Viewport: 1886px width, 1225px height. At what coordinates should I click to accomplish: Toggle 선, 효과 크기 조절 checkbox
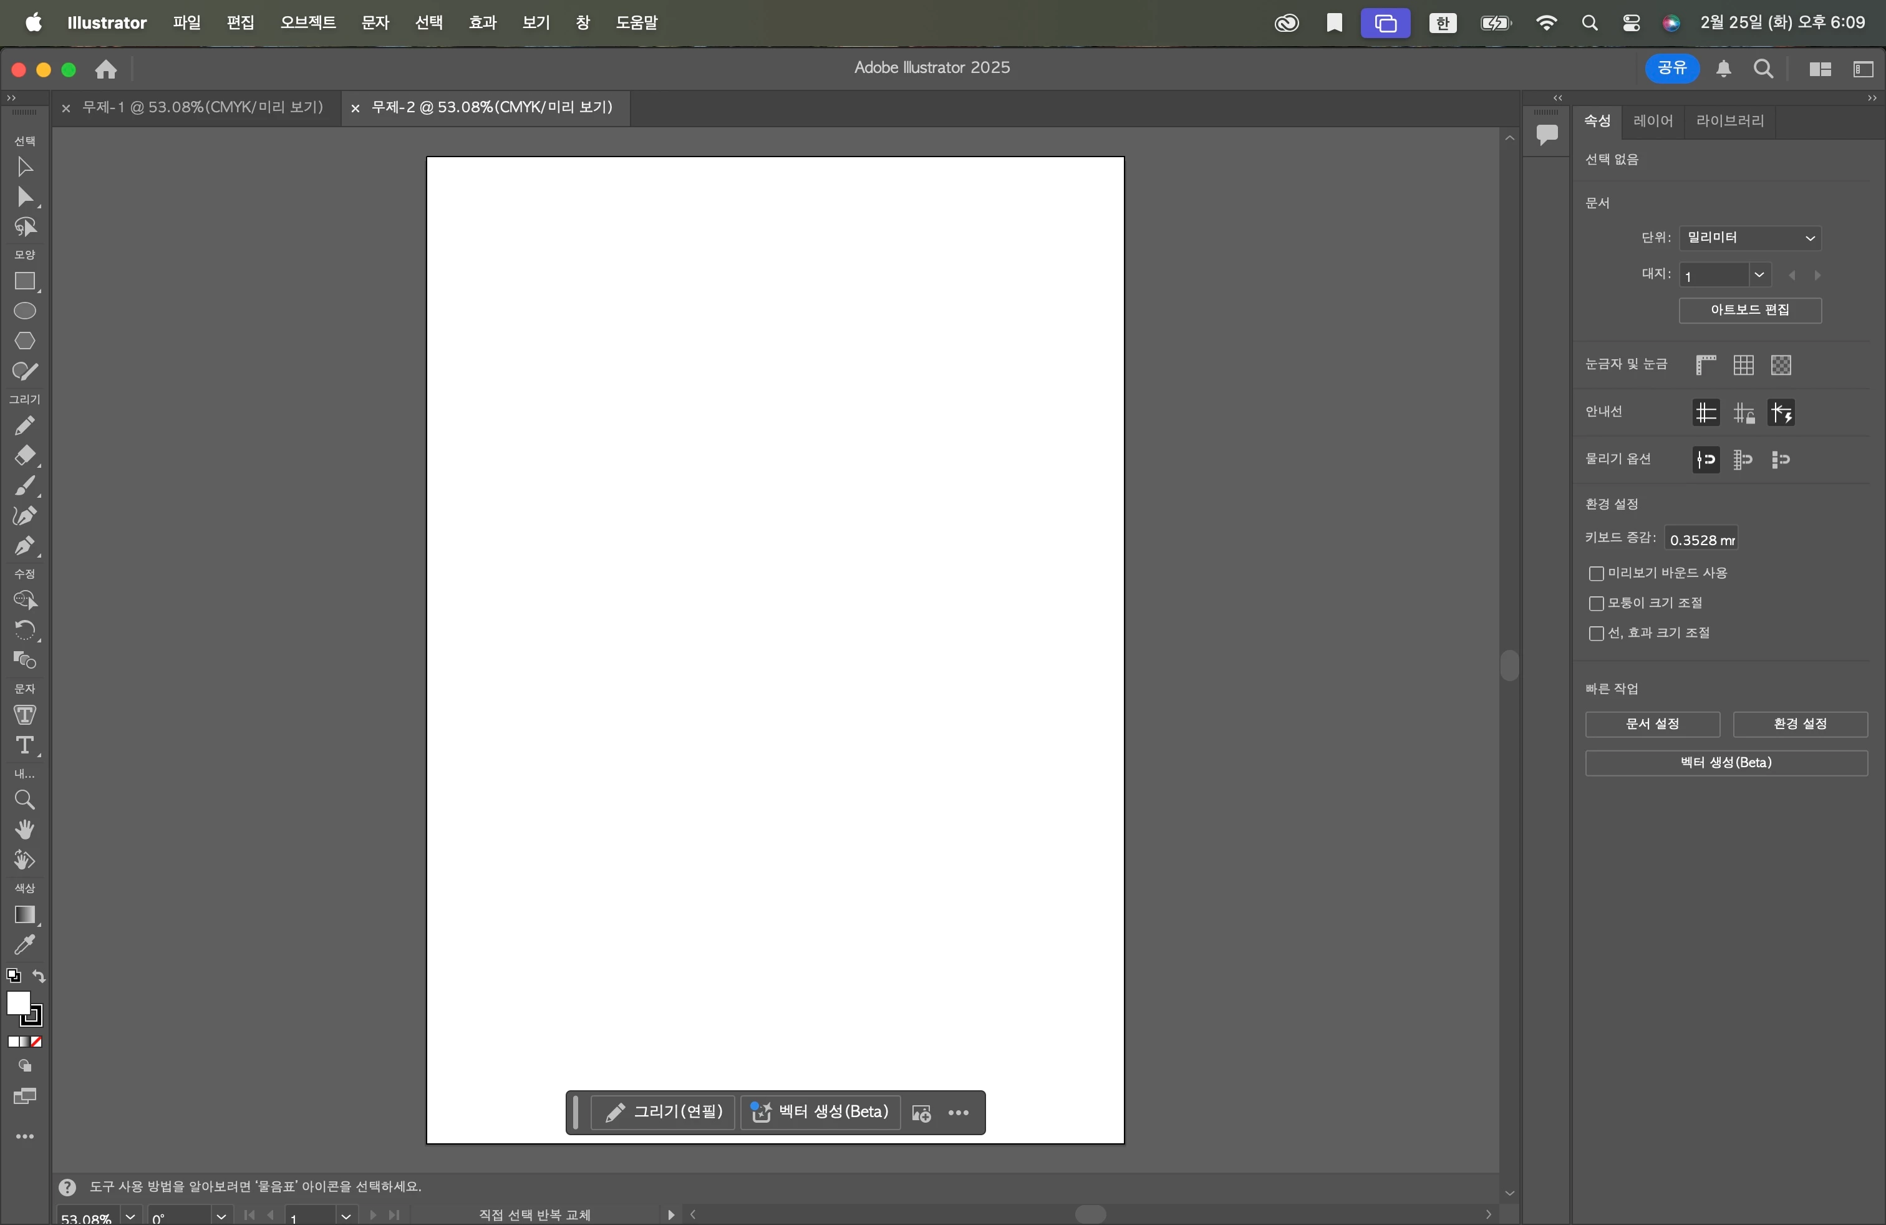1596,633
